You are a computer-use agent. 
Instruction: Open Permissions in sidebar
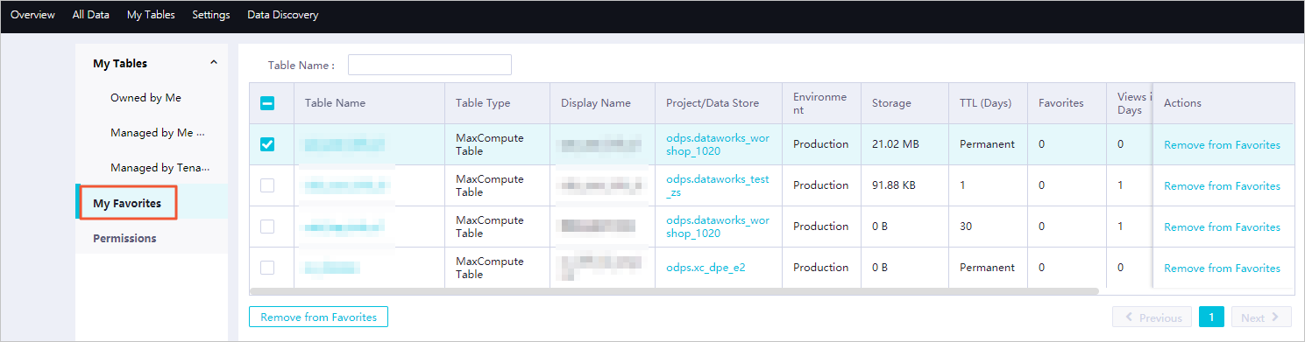coord(124,238)
